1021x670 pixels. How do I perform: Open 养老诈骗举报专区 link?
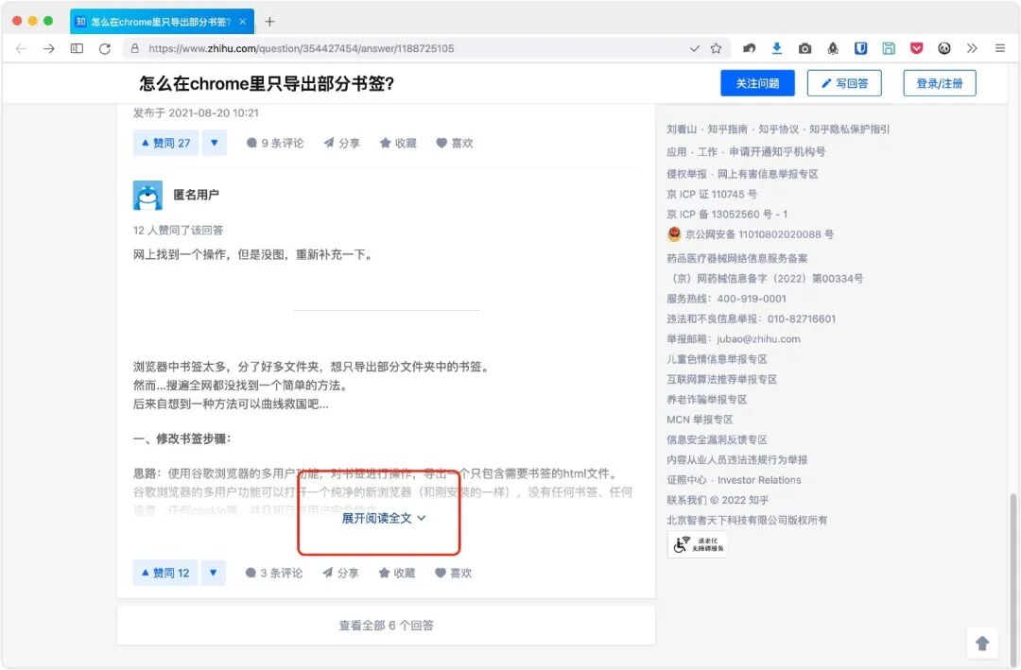706,400
